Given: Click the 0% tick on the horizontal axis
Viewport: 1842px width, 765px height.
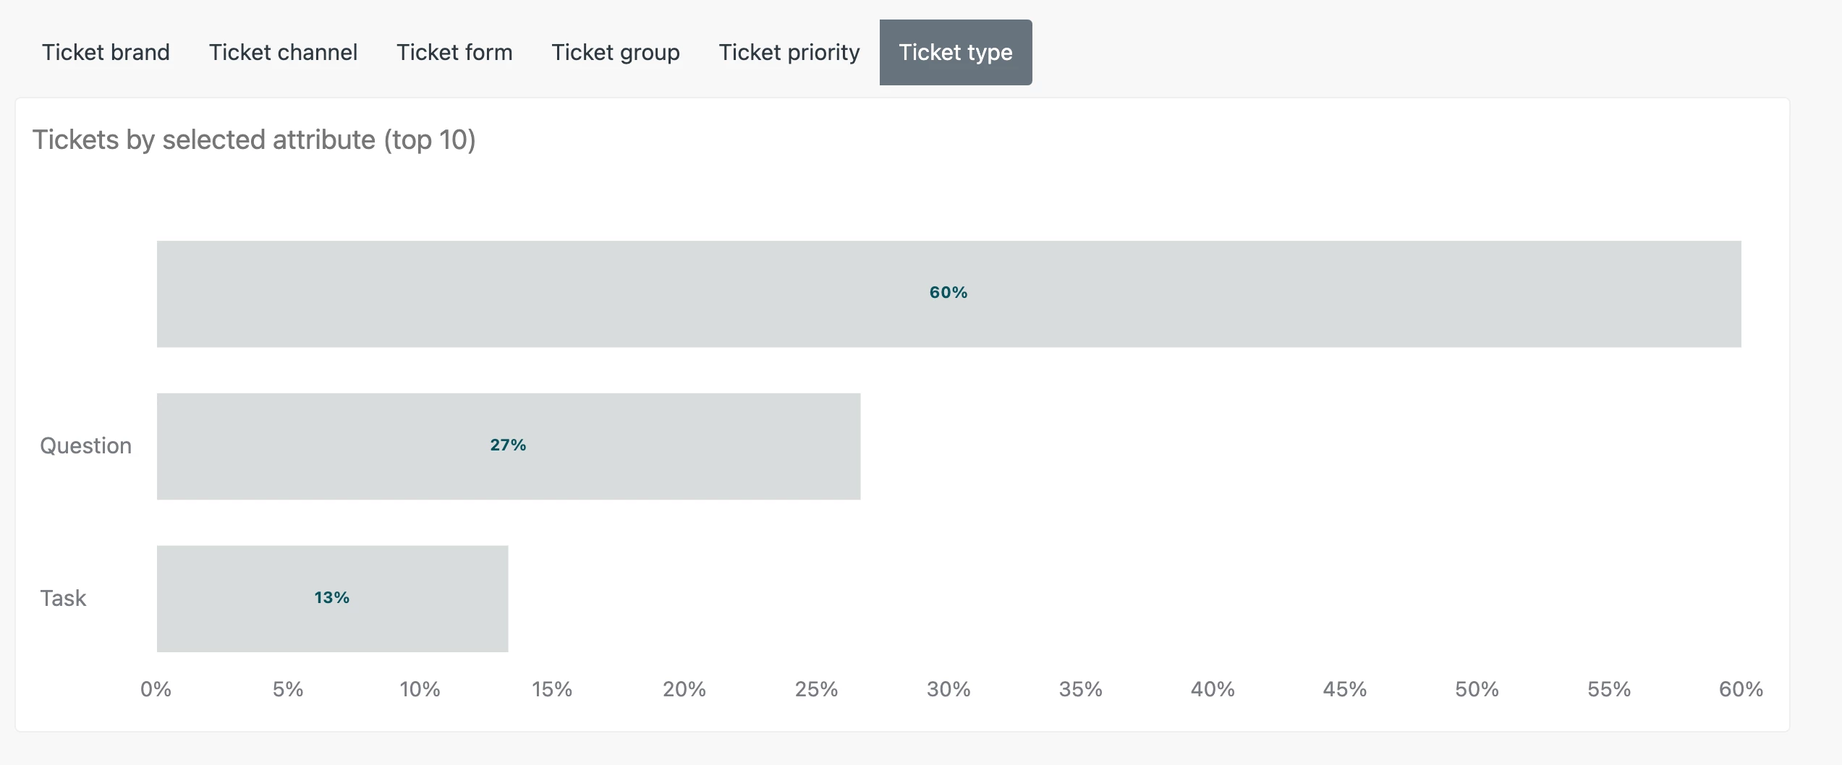Looking at the screenshot, I should click(156, 689).
